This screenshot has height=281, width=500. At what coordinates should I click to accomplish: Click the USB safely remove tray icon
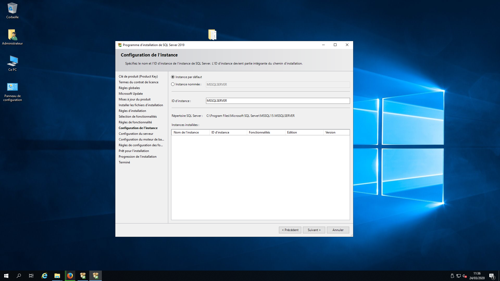[x=452, y=276]
